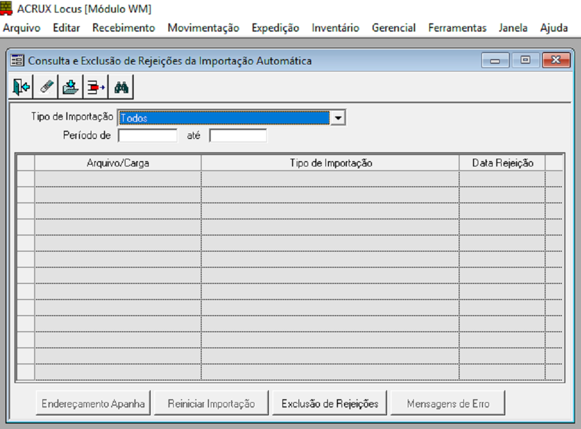Click the form icon in the window title
581x429 pixels.
click(x=17, y=60)
